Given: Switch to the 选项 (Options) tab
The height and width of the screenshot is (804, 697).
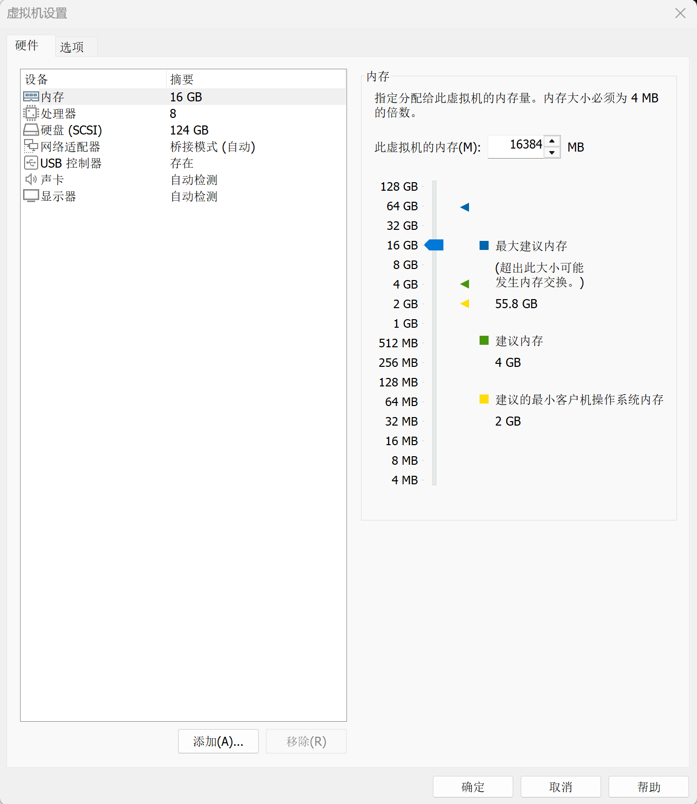Looking at the screenshot, I should tap(72, 47).
